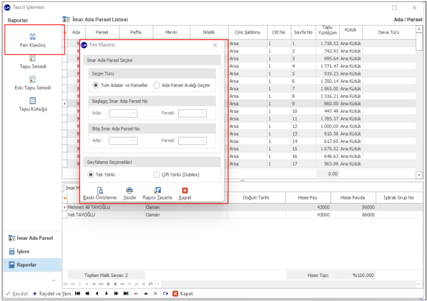Select Tek Yönlü paging option
427x301 pixels.
tap(91, 175)
